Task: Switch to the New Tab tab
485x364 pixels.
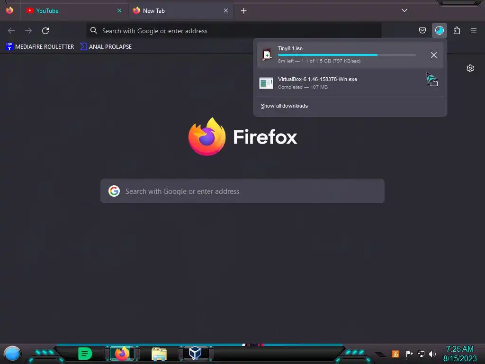Action: 180,11
